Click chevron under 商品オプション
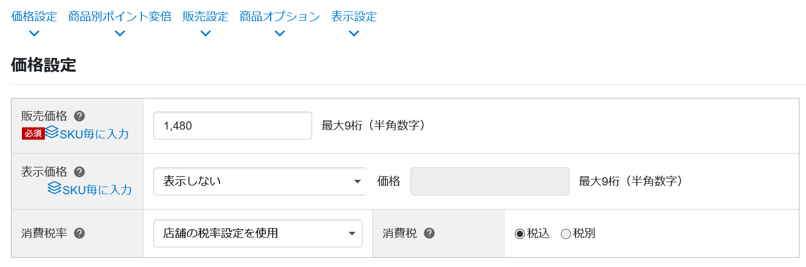Viewport: 806px width, 267px height. pos(280,33)
